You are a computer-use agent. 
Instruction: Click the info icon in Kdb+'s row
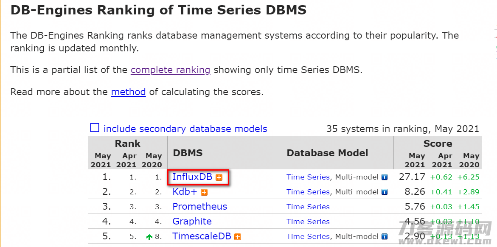click(385, 192)
